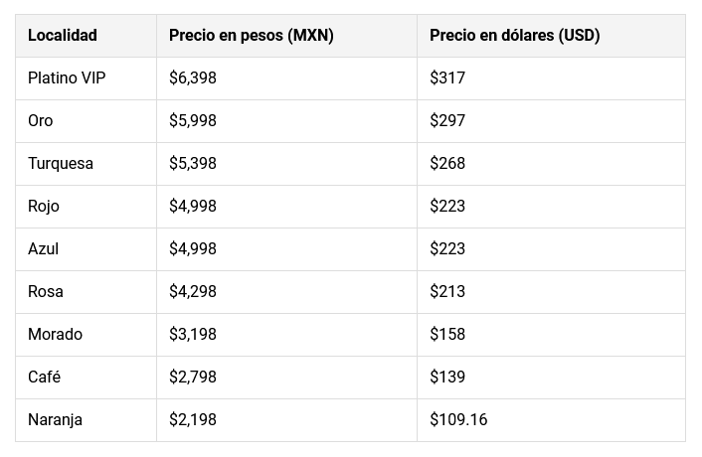Viewport: 702px width, 457px height.
Task: Click the Morado row label
Action: coord(56,335)
